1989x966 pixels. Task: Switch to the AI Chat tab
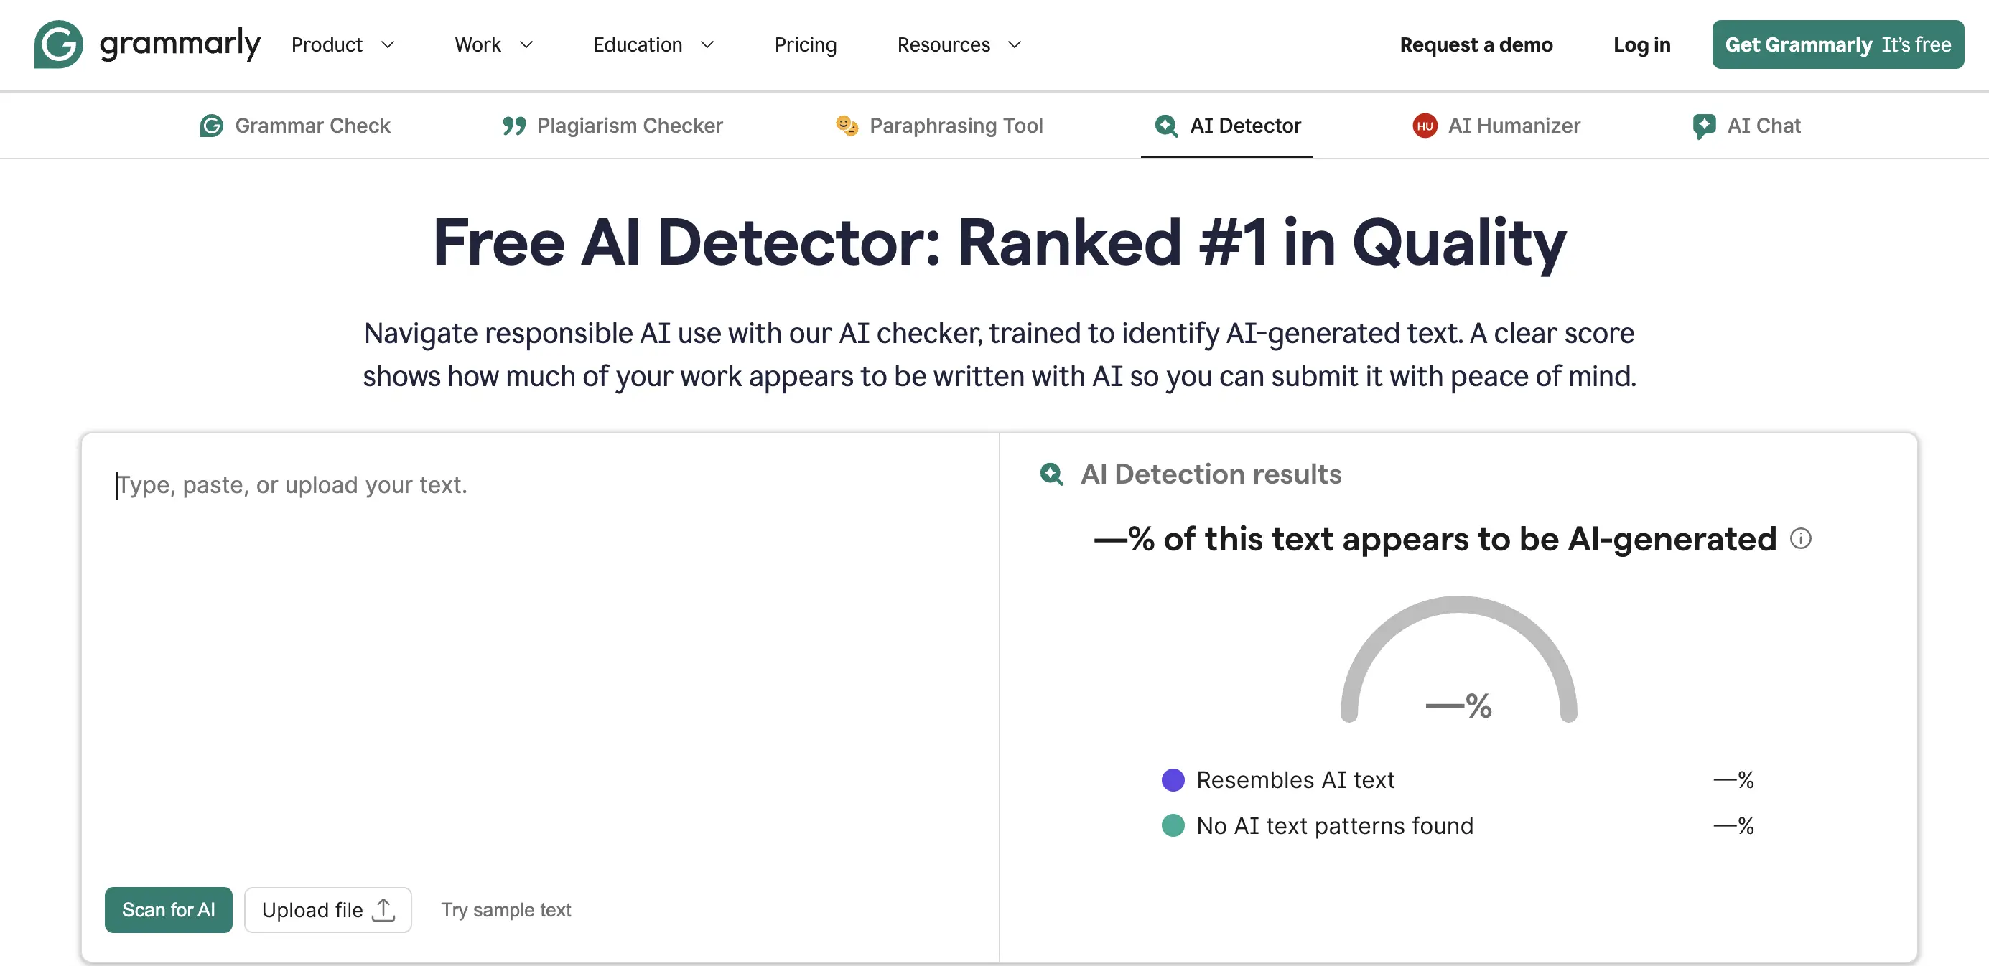click(x=1746, y=126)
